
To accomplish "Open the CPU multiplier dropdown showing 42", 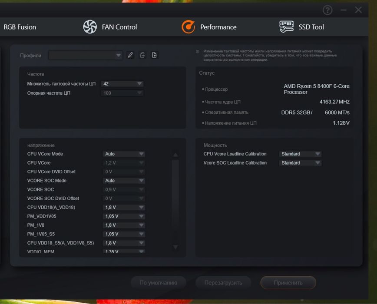I will point(122,84).
